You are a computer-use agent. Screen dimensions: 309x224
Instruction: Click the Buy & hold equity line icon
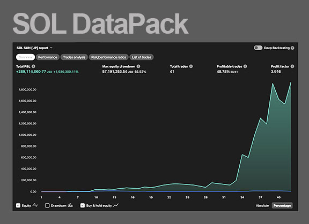[x=116, y=205]
